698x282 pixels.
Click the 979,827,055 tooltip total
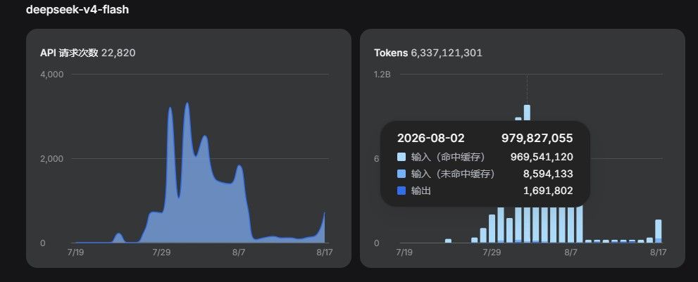pos(537,138)
